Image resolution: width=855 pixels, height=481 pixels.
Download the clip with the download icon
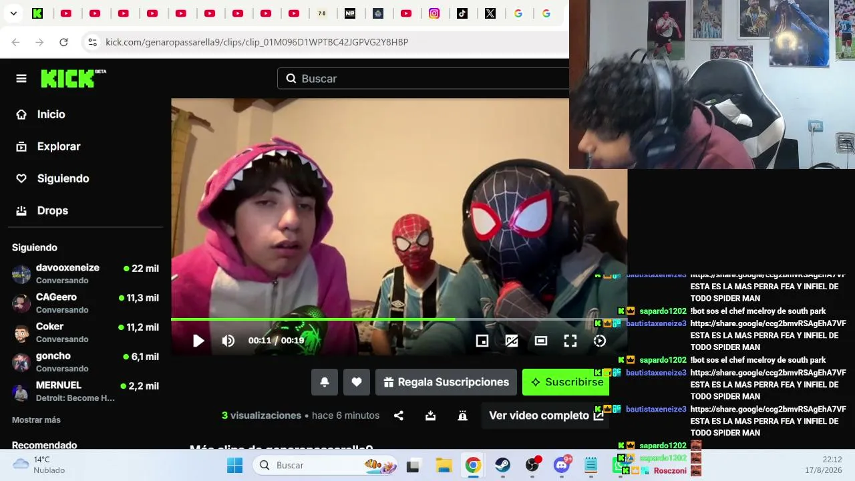point(431,416)
